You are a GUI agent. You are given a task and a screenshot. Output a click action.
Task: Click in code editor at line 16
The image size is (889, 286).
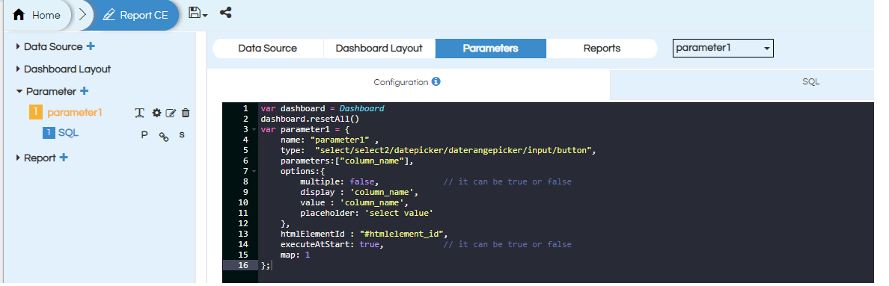[566, 265]
